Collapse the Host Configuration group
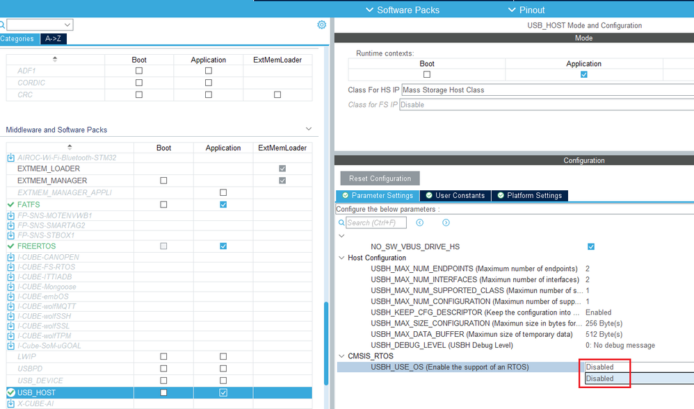 [x=341, y=258]
